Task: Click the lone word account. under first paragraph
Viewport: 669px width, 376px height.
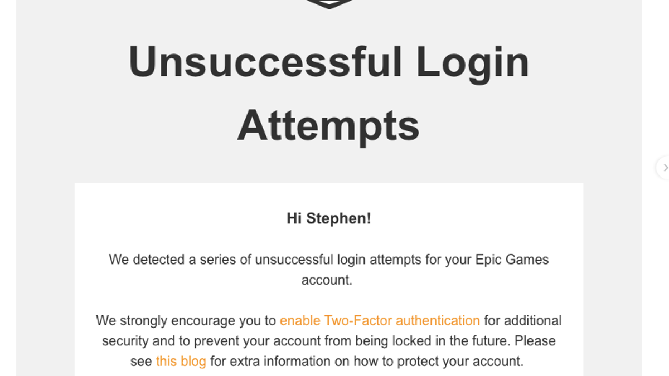Action: [x=327, y=280]
